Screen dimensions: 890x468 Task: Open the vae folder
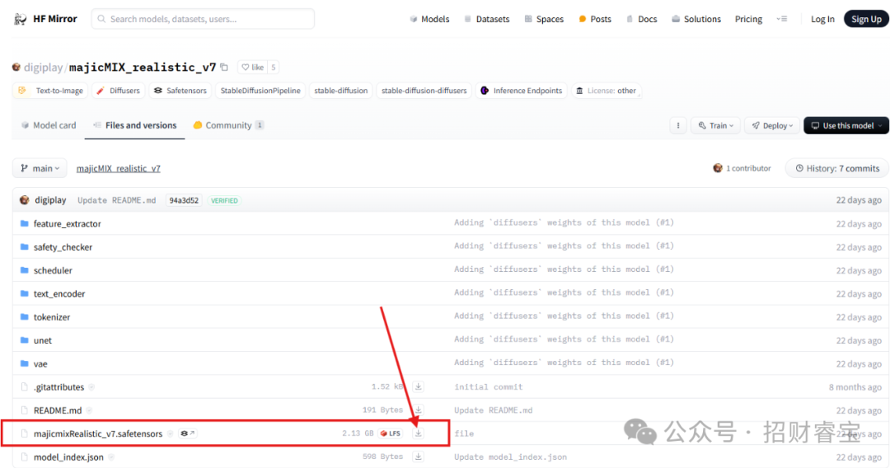coord(40,363)
